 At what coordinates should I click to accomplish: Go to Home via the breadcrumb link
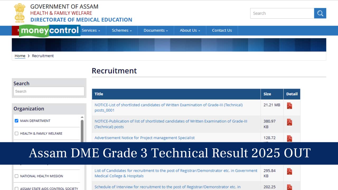tap(20, 56)
